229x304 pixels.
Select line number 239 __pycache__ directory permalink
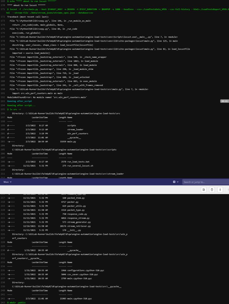click(x=3, y=286)
